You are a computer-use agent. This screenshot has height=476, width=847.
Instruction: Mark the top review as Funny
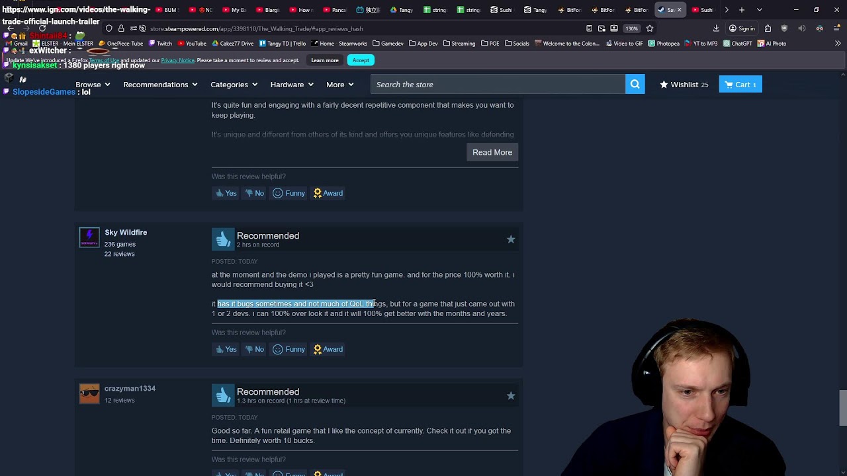289,193
